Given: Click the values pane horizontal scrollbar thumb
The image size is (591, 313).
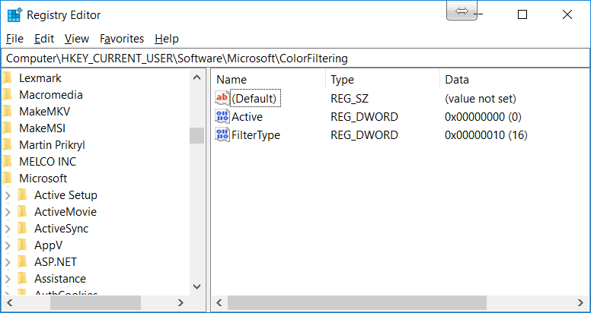Looking at the screenshot, I should tap(357, 303).
